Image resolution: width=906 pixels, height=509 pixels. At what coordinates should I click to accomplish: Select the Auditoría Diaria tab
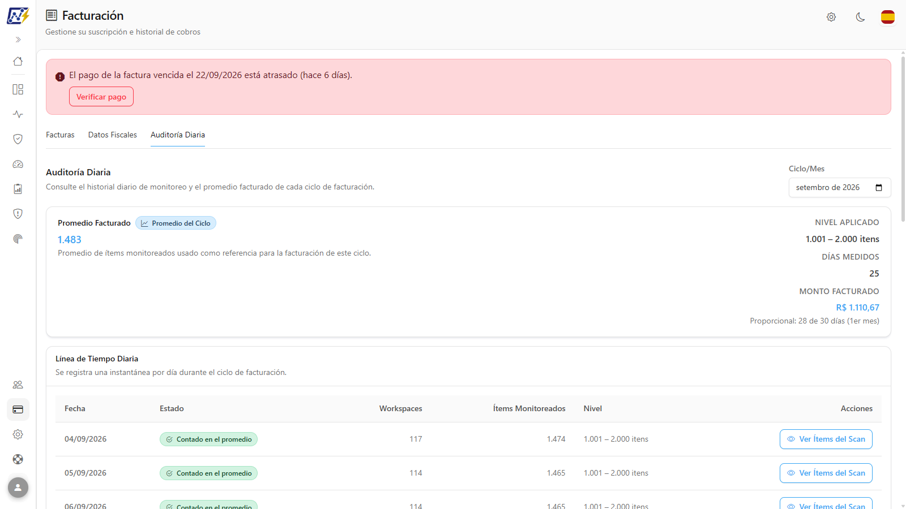tap(178, 135)
